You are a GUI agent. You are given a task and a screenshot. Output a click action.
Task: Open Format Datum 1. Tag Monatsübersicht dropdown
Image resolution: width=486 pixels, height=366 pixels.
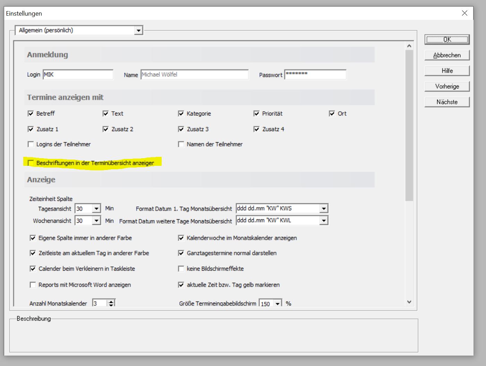pyautogui.click(x=323, y=208)
